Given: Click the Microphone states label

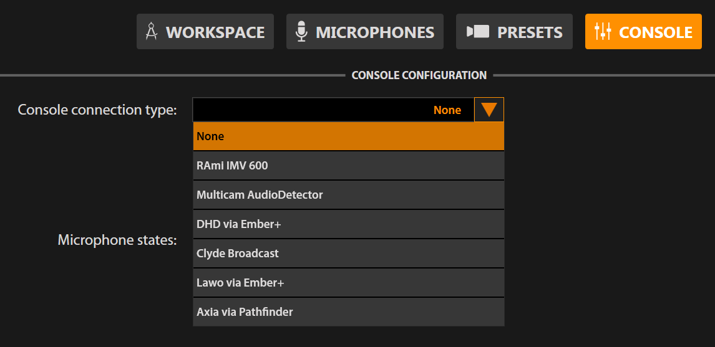Looking at the screenshot, I should tap(117, 240).
